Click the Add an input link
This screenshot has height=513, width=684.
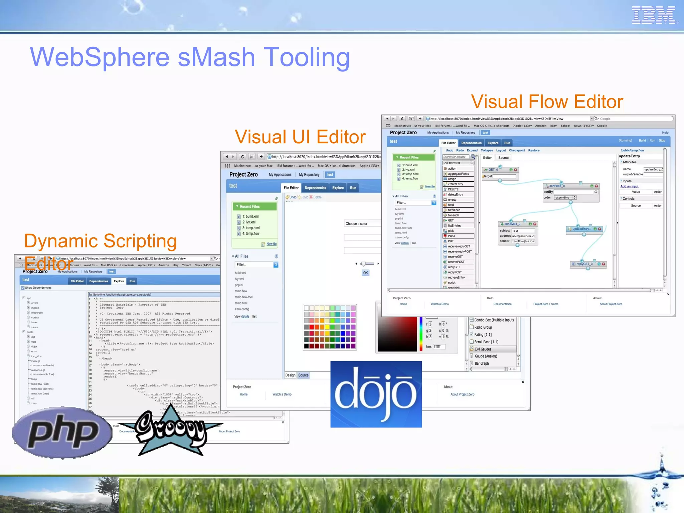pos(629,186)
